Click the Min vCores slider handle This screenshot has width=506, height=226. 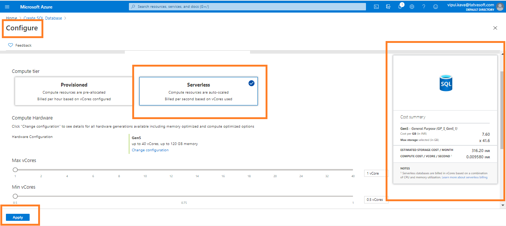[x=15, y=196]
